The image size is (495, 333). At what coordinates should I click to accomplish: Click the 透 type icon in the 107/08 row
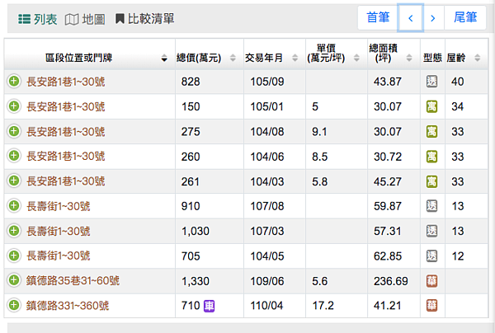(x=431, y=206)
